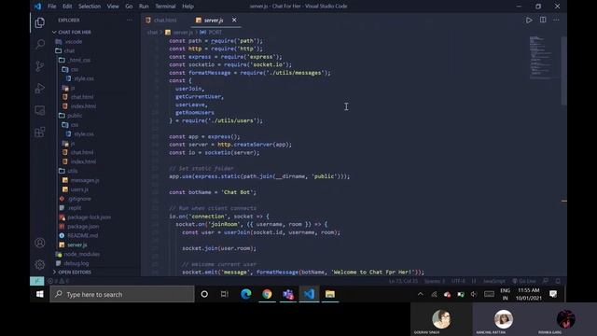Click the Ln/Col cursor position indicator
This screenshot has height=336, width=597.
click(403, 281)
